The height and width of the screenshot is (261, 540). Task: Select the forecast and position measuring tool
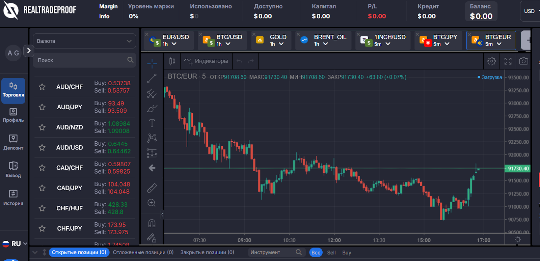(x=152, y=153)
